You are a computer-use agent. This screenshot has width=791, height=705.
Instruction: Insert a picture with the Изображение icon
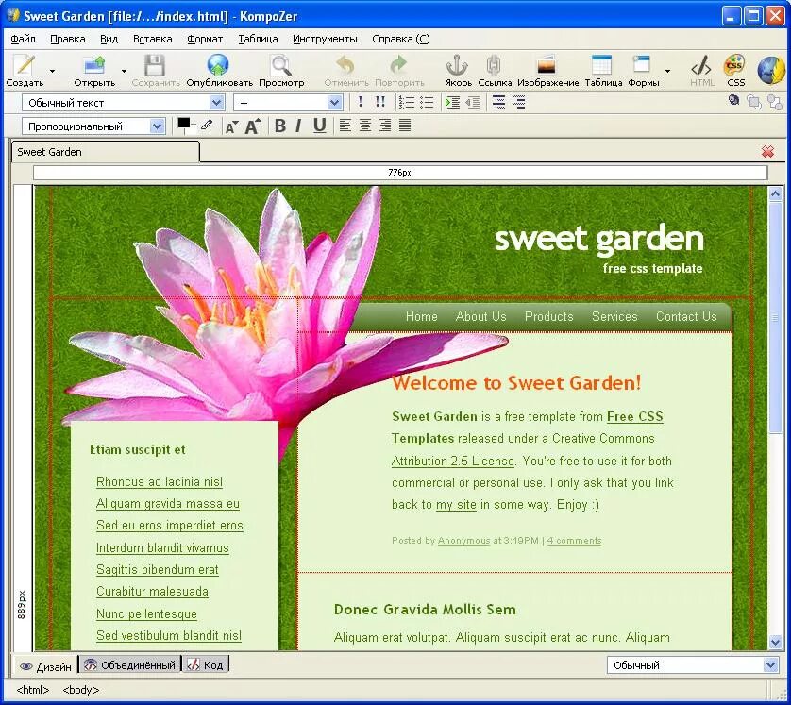(x=547, y=65)
